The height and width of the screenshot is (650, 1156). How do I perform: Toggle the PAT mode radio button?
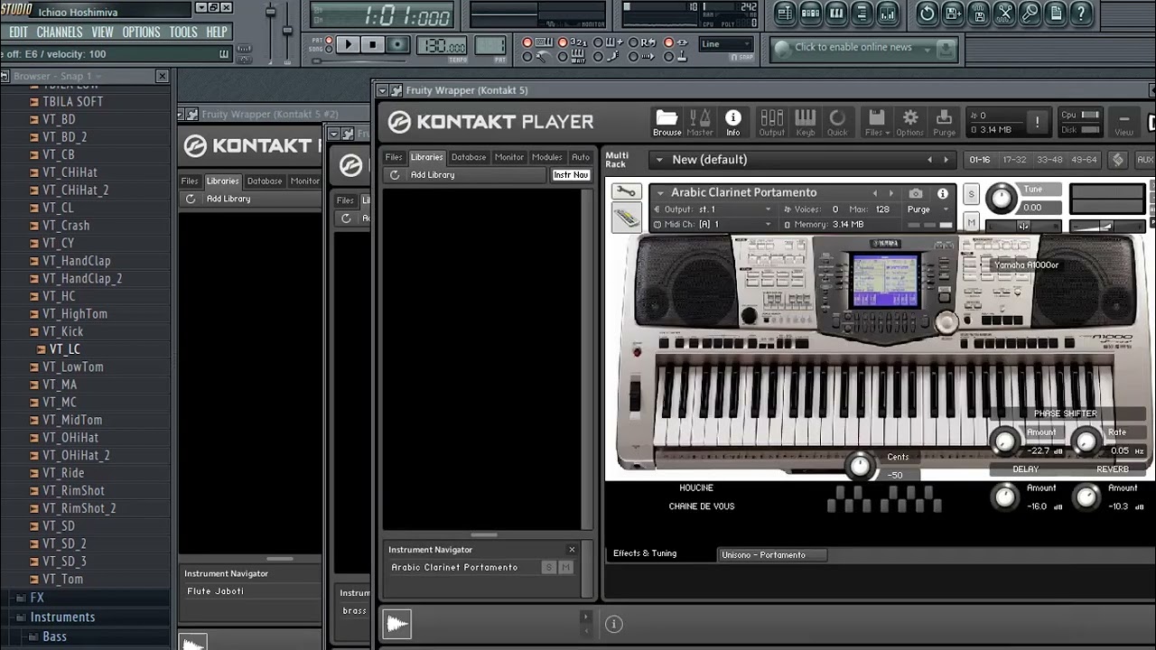331,41
